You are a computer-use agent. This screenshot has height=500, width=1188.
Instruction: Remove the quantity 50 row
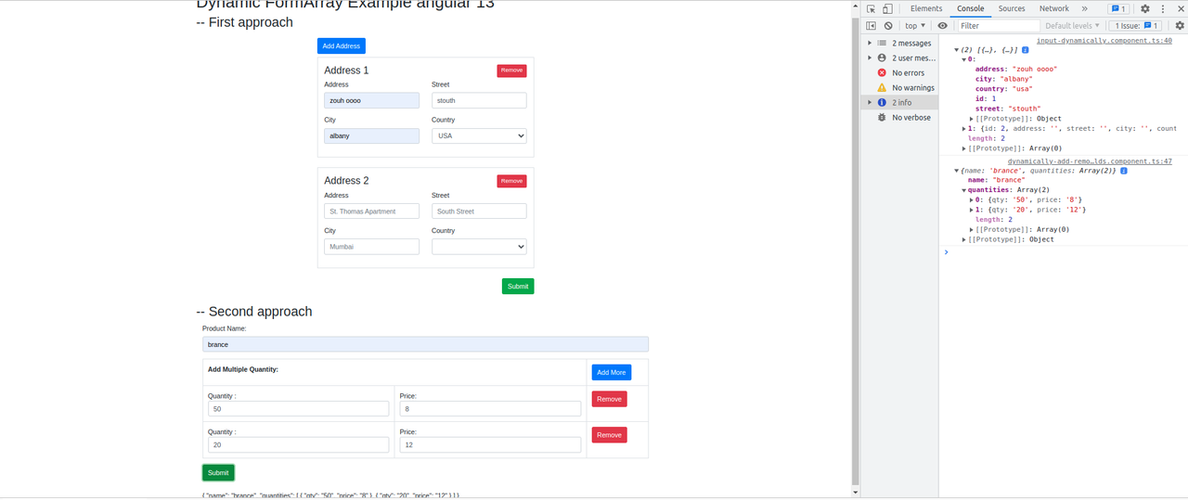click(x=609, y=399)
